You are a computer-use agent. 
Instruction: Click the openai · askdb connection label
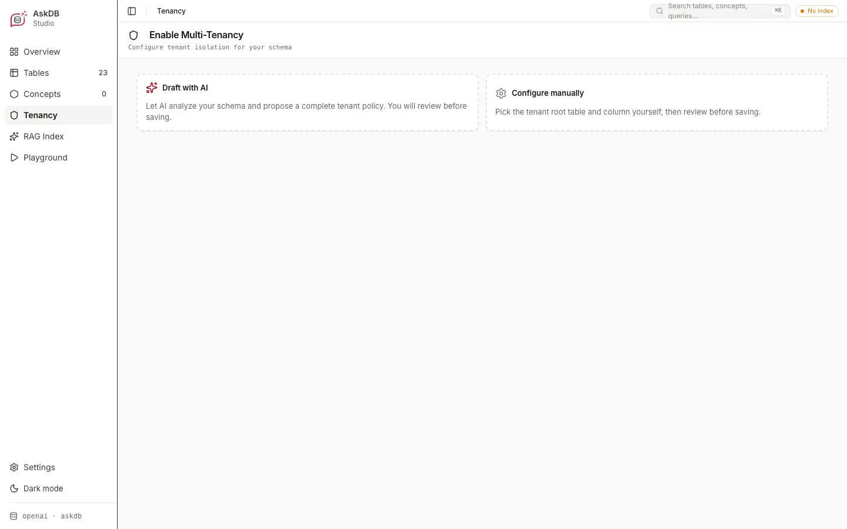(52, 516)
